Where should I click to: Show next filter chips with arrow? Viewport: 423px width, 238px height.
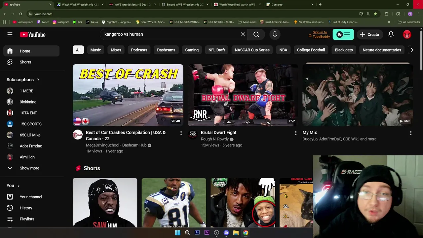click(x=412, y=50)
